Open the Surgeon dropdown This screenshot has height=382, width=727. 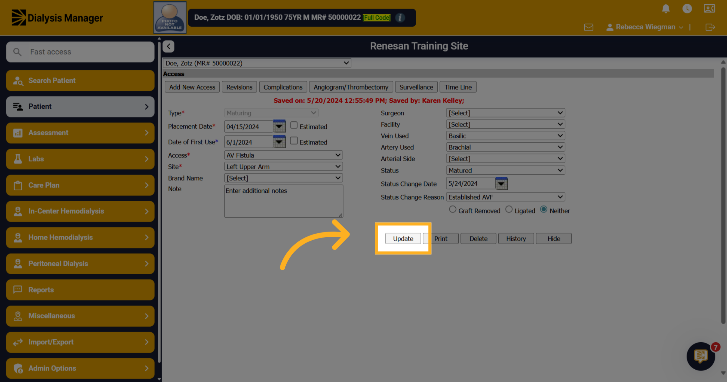click(x=506, y=113)
